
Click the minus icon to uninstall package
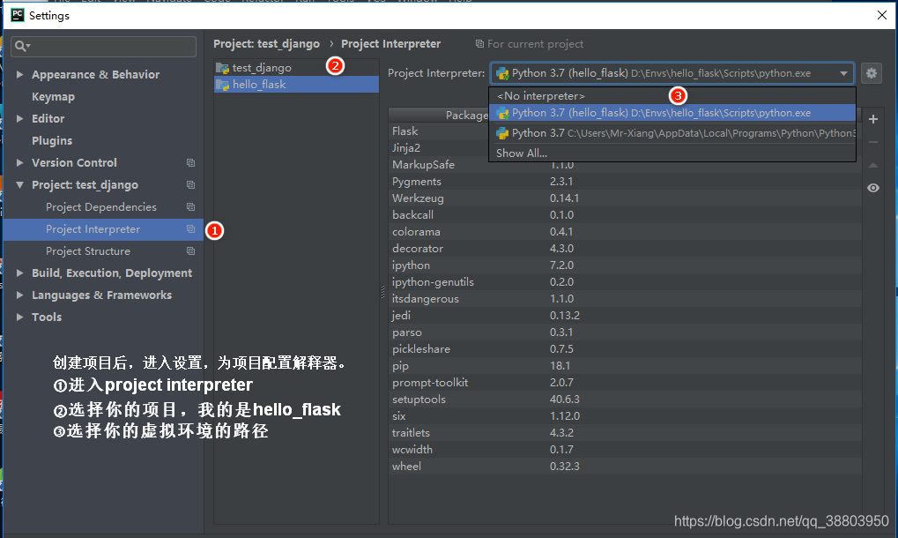(872, 142)
